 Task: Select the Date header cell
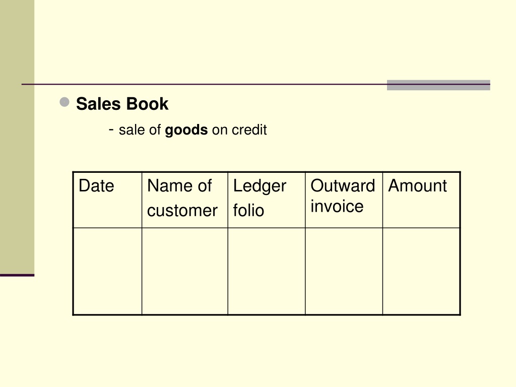click(x=107, y=200)
